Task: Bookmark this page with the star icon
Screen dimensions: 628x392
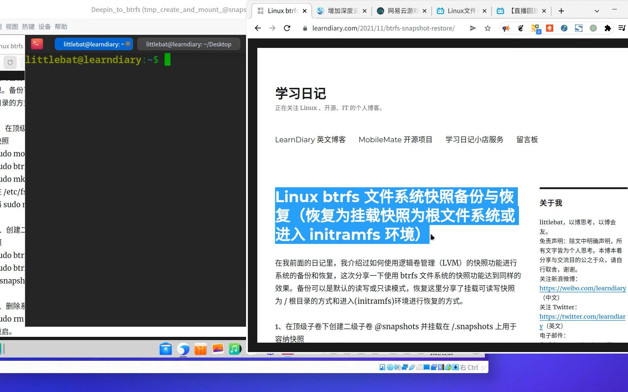Action: tap(488, 28)
